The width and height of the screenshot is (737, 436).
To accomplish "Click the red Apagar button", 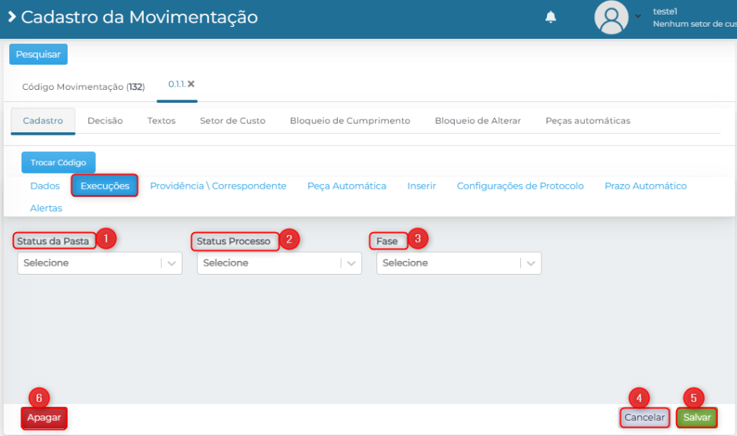I will (44, 418).
